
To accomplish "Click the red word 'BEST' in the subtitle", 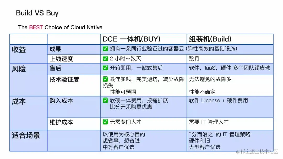I will tap(36, 27).
